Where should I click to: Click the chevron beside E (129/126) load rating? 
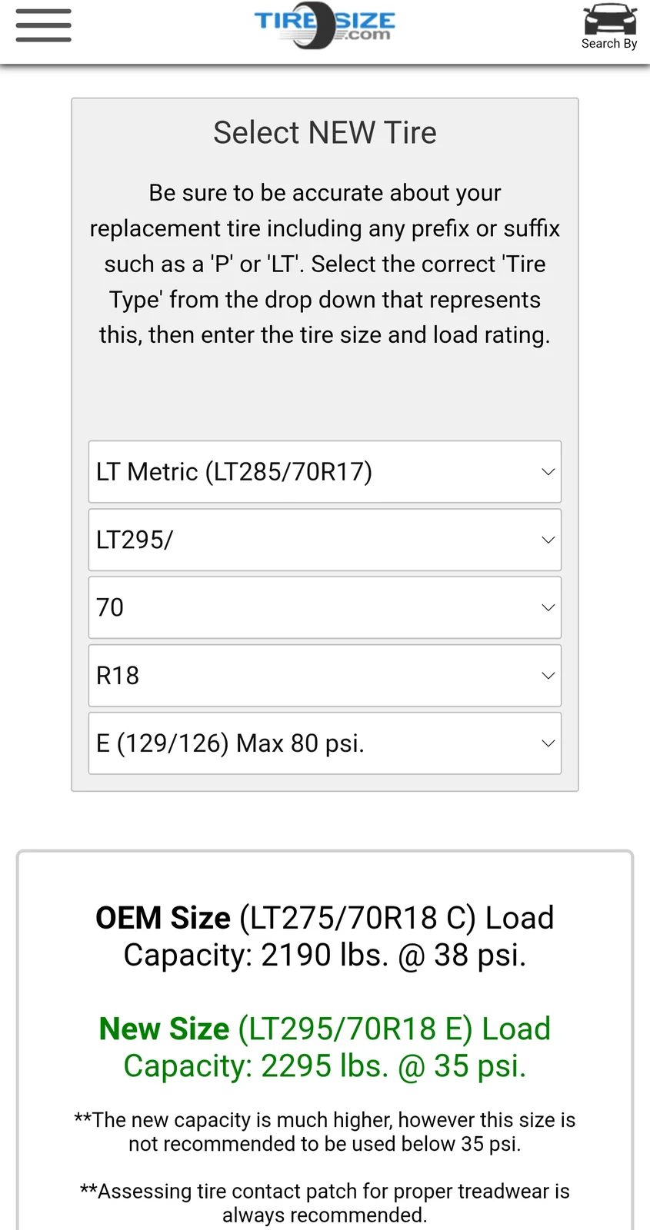[548, 743]
